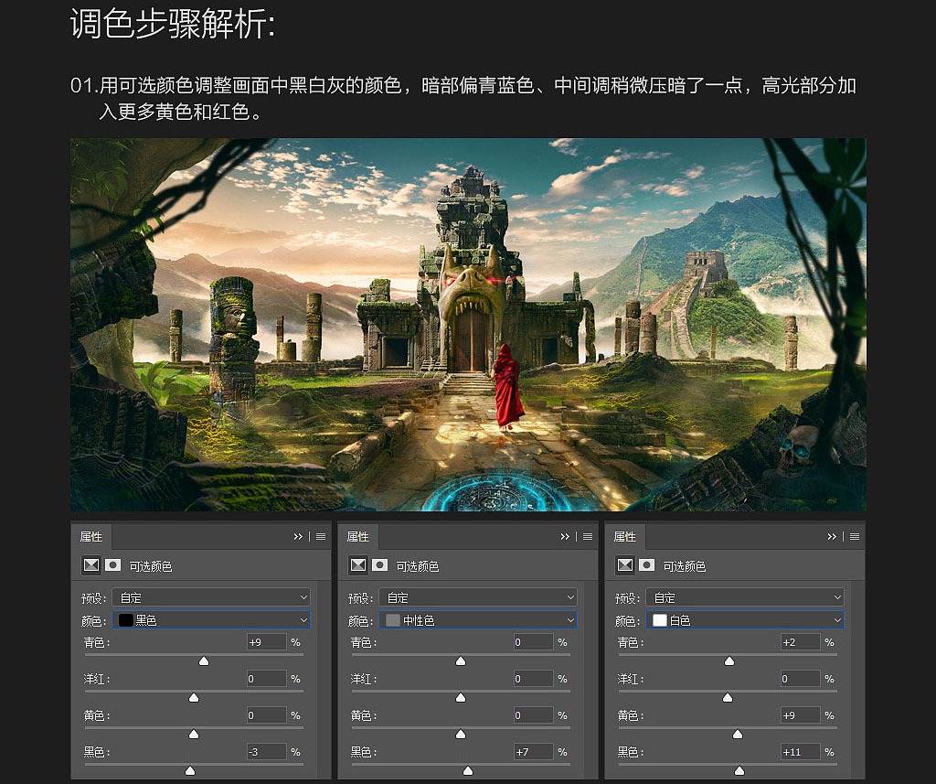Click the 黑色 value field showing -3
The height and width of the screenshot is (784, 936).
pos(266,752)
